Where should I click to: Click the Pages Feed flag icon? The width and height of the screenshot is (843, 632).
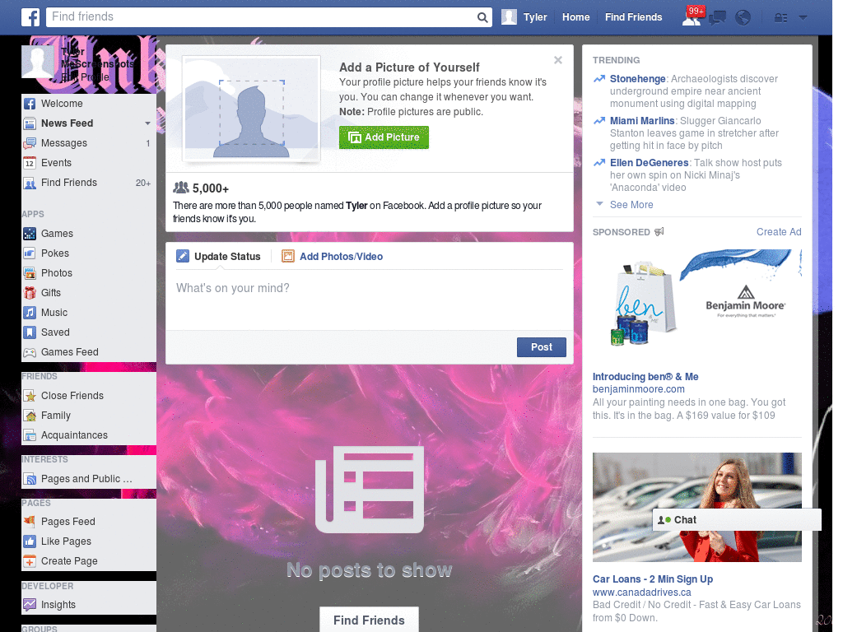coord(30,521)
